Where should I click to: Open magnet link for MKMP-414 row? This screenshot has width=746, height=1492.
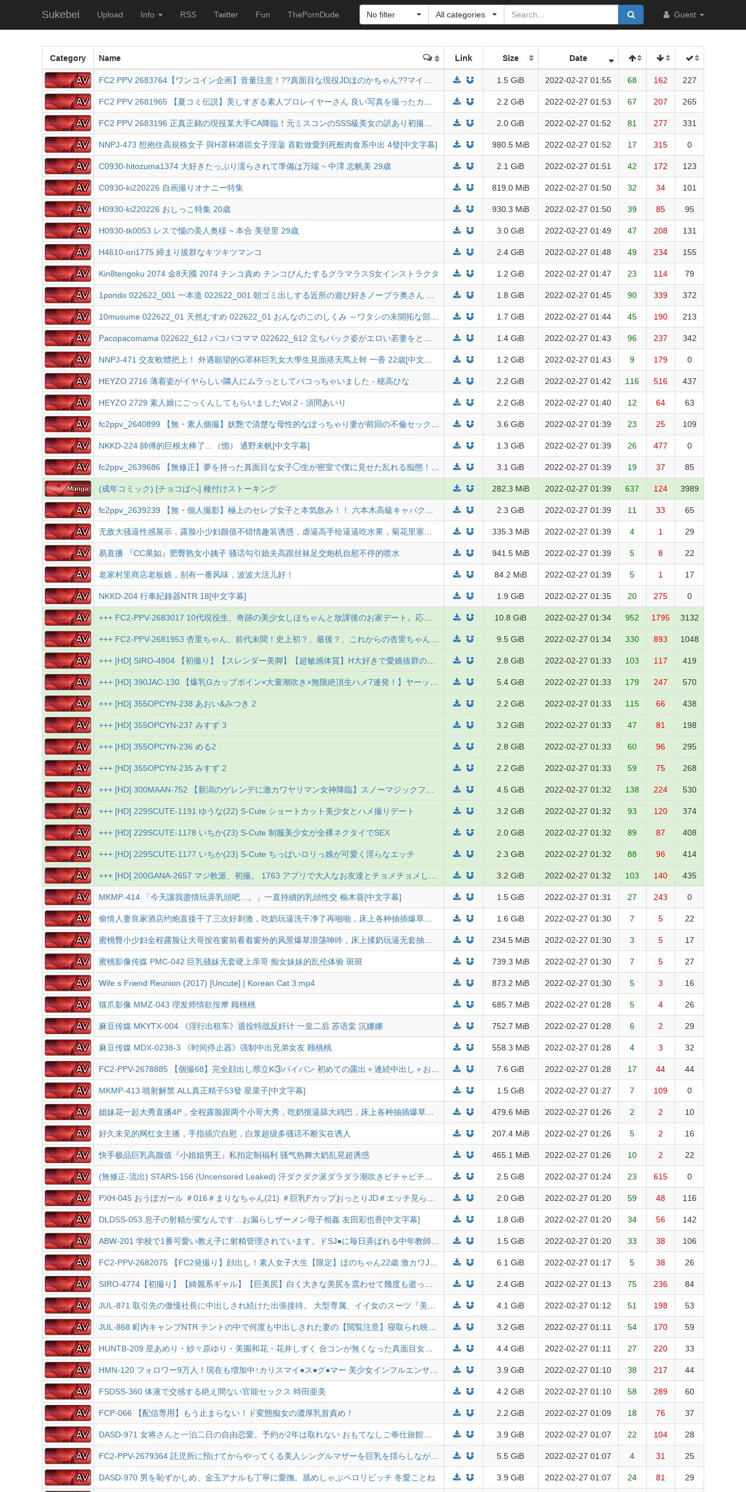470,897
